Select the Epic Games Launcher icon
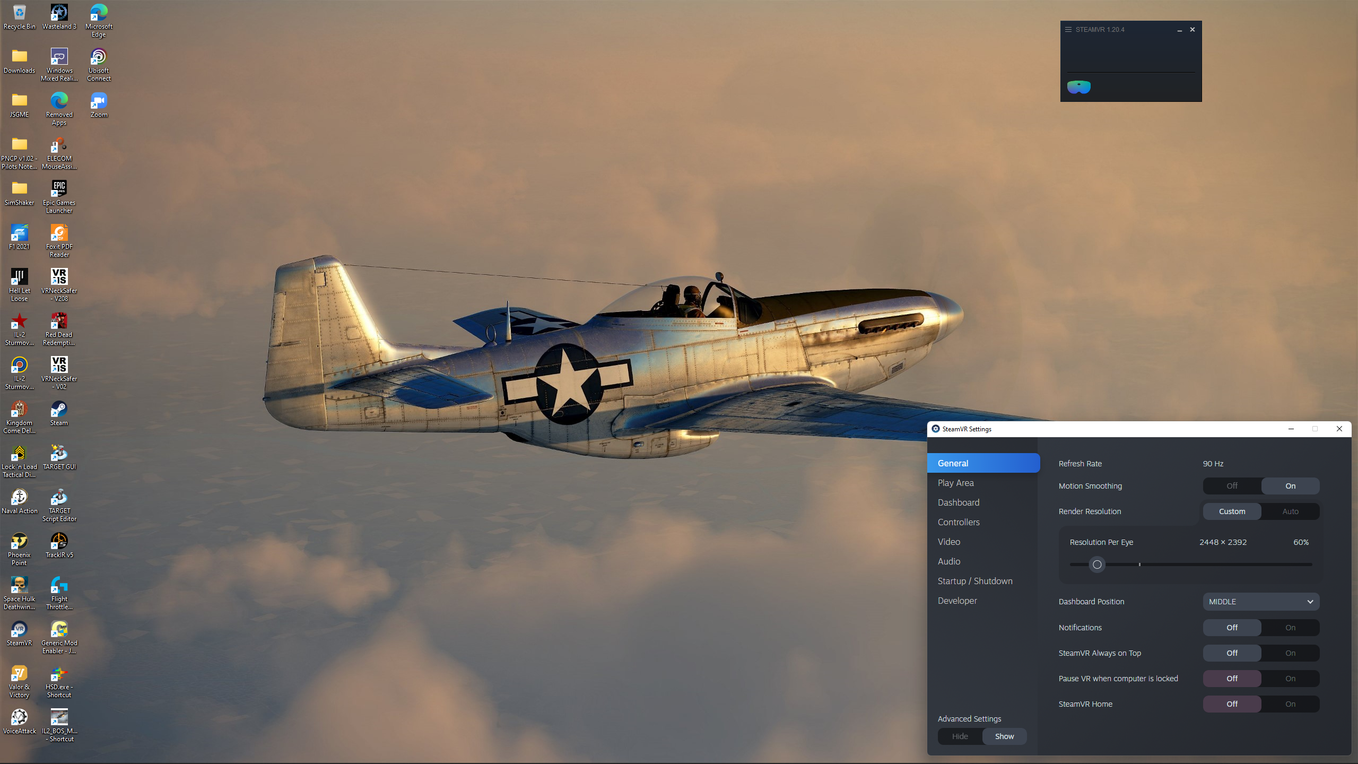The width and height of the screenshot is (1358, 764). [x=59, y=197]
